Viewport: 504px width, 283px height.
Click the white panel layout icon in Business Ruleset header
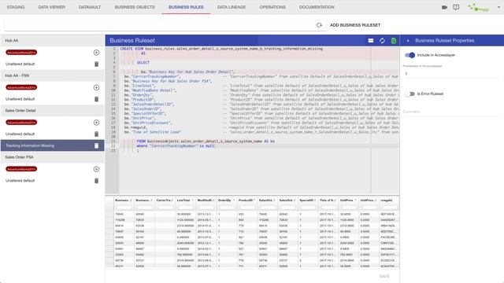[371, 41]
